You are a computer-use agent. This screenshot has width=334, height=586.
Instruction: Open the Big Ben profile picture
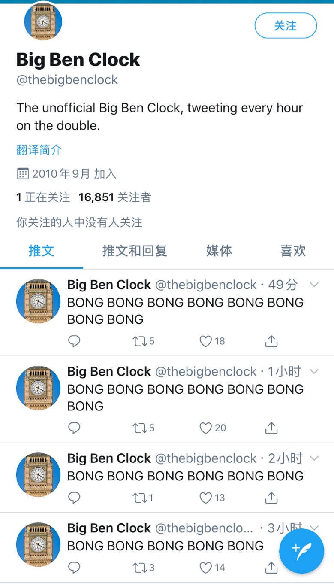pos(43,21)
